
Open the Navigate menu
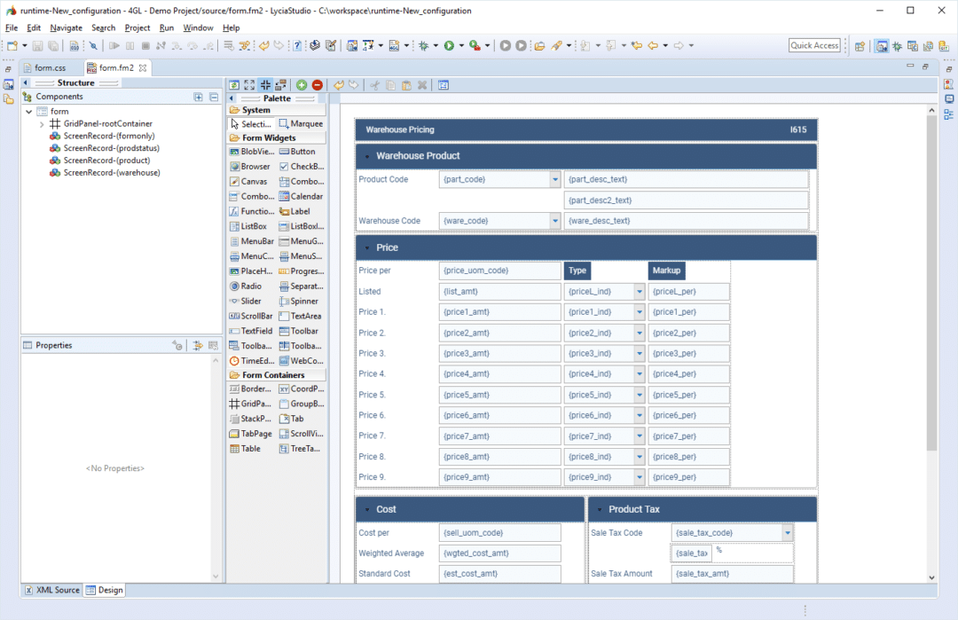click(x=65, y=27)
